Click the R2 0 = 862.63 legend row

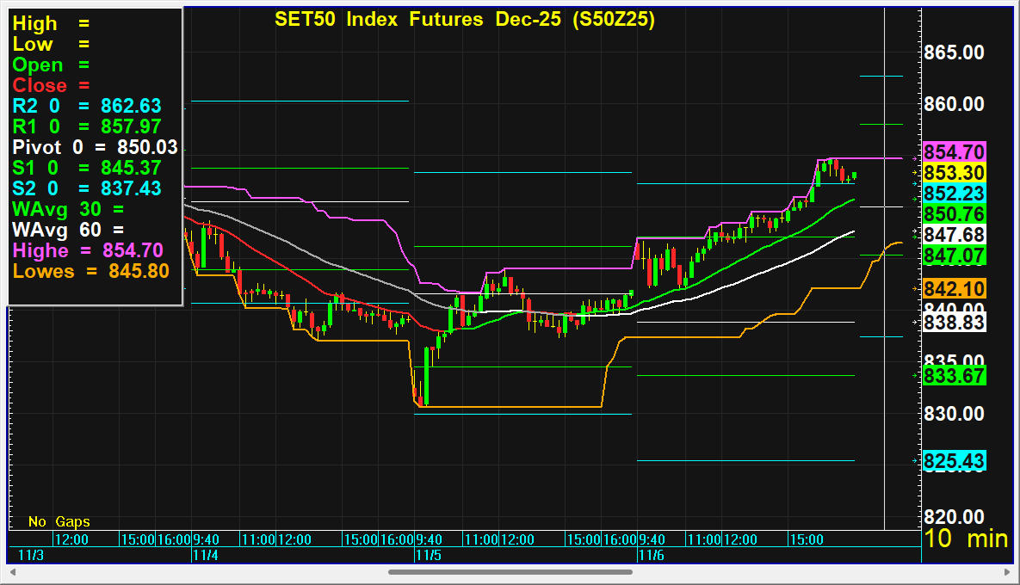(x=87, y=106)
